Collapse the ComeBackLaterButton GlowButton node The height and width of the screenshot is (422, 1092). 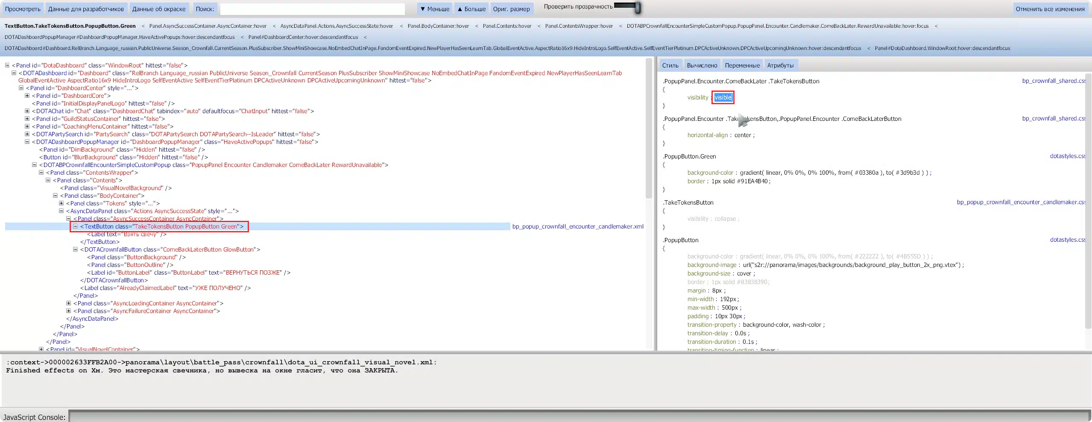pyautogui.click(x=76, y=249)
